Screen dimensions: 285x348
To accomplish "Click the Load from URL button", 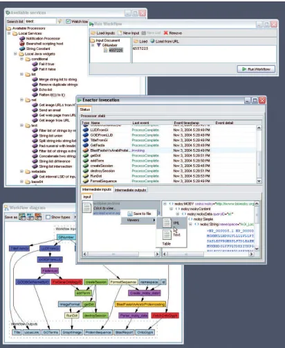I will point(165,41).
